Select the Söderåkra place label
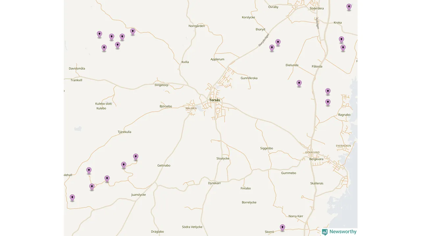Viewport: 421px width, 236px height. coord(317,8)
